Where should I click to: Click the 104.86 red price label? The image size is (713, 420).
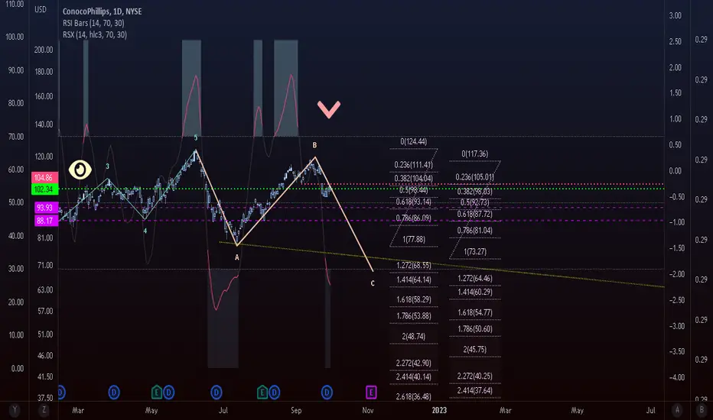coord(44,177)
